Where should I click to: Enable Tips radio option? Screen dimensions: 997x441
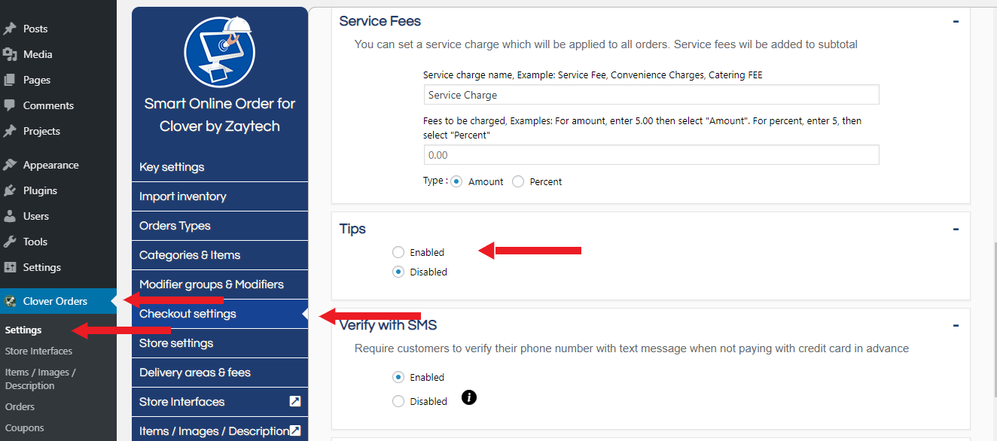tap(398, 252)
